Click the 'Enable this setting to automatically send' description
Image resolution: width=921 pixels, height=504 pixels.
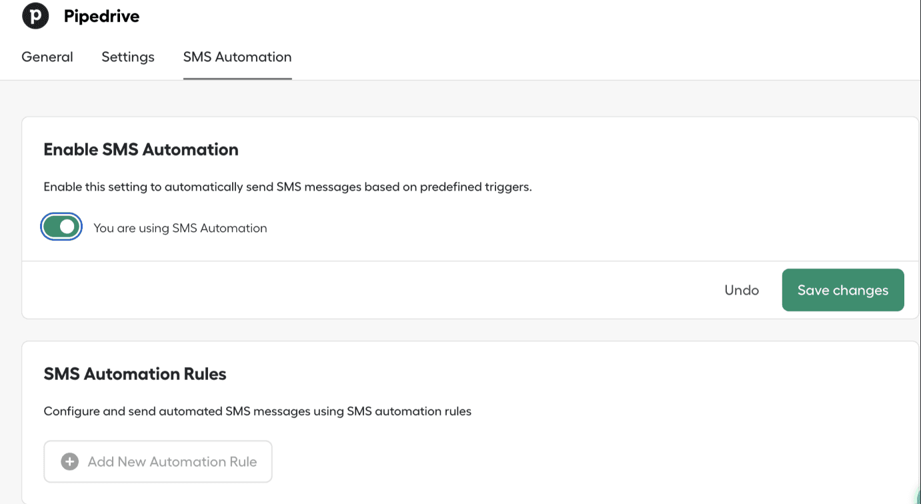point(287,187)
